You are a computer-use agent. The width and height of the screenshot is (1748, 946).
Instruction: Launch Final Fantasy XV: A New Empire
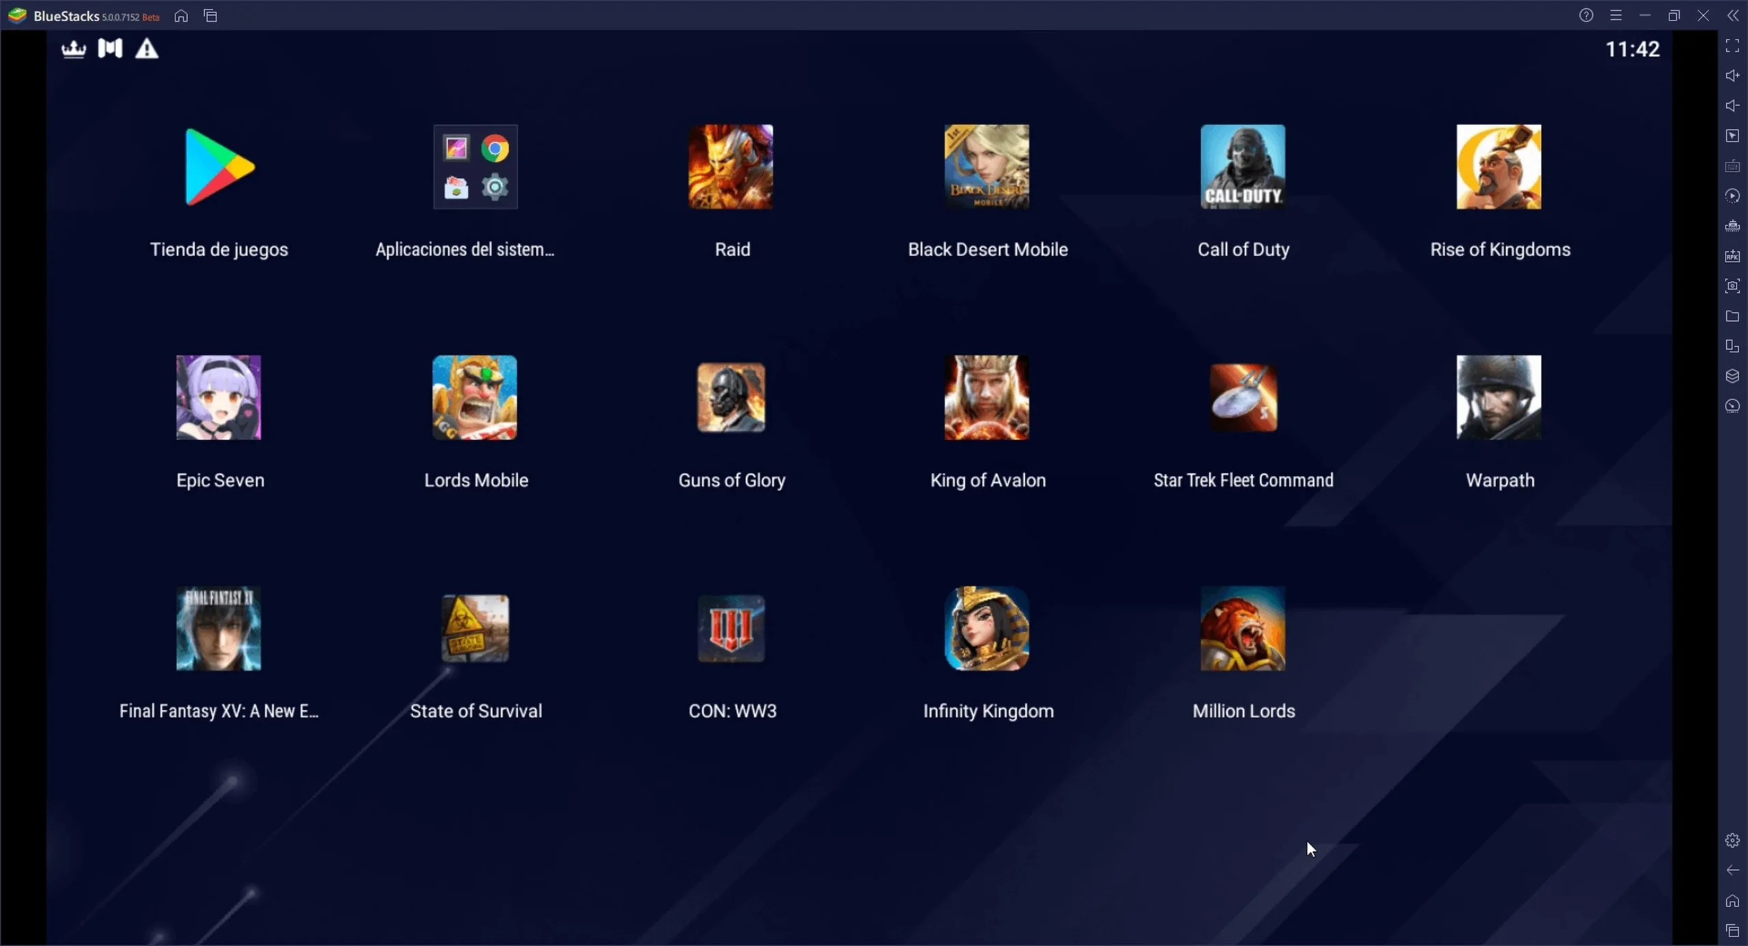[219, 628]
